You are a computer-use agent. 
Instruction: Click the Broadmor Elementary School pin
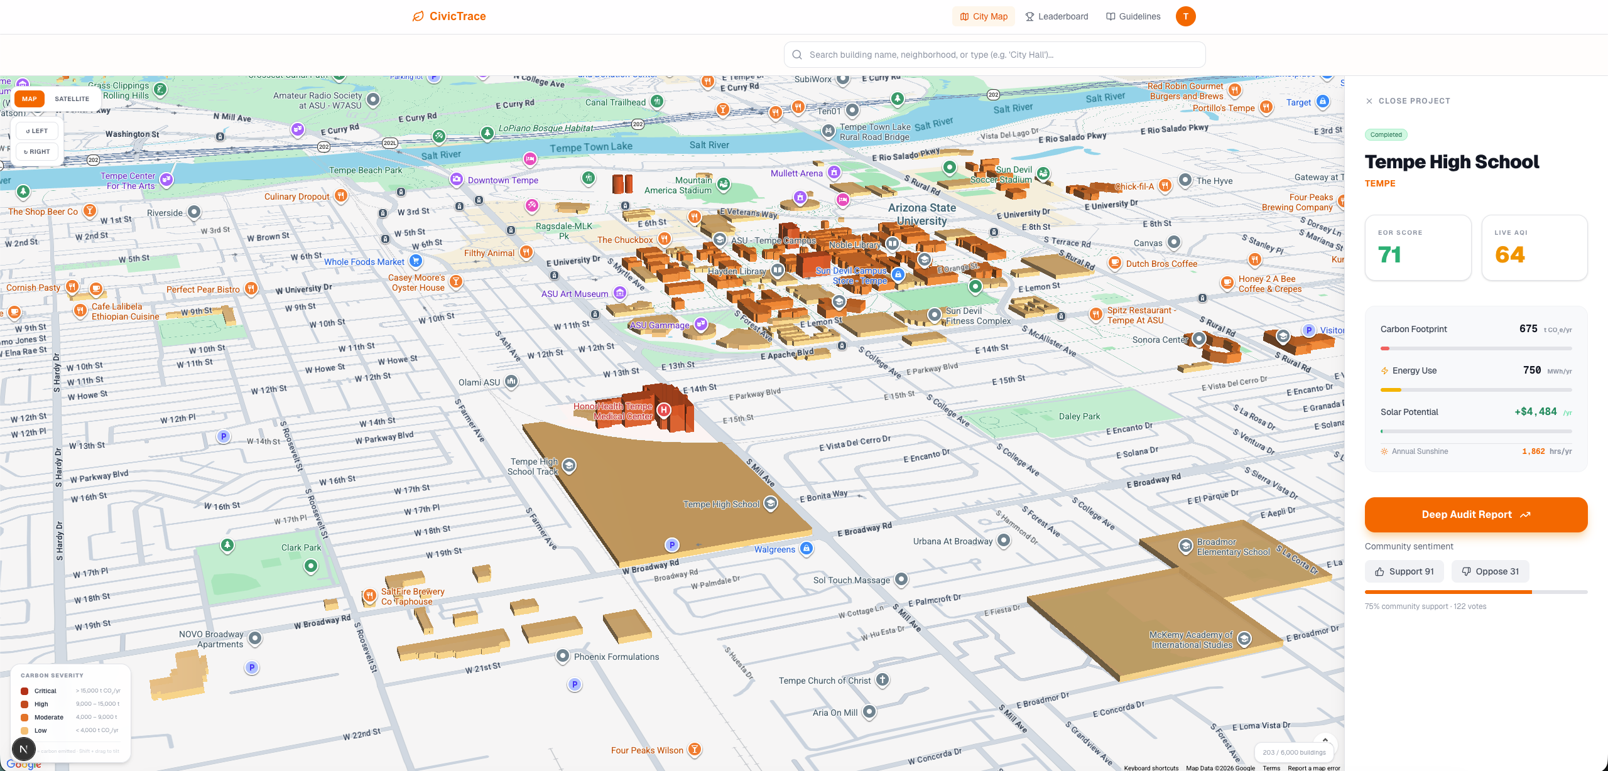point(1185,546)
